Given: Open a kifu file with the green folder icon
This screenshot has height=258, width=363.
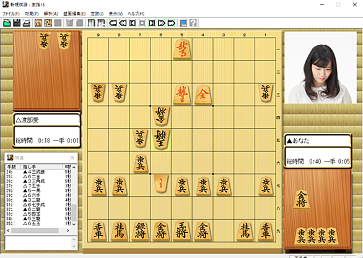Looking at the screenshot, I should [x=7, y=23].
